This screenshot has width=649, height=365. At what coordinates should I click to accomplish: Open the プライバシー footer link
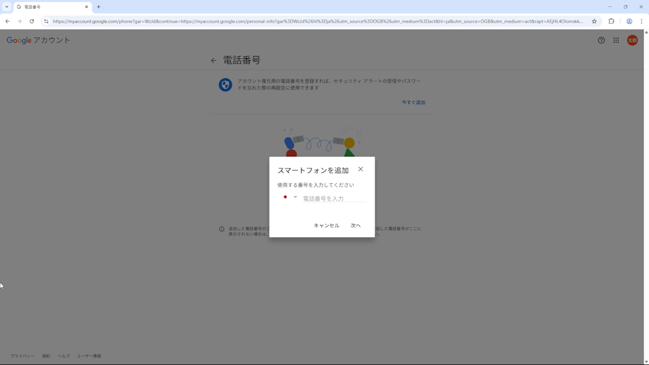tap(22, 356)
